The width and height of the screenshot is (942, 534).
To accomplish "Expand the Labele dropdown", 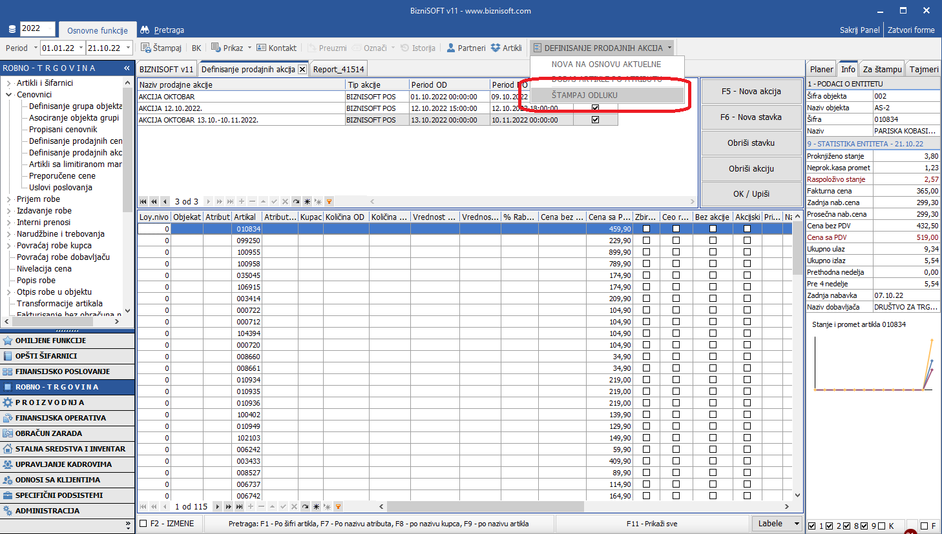I will [796, 524].
